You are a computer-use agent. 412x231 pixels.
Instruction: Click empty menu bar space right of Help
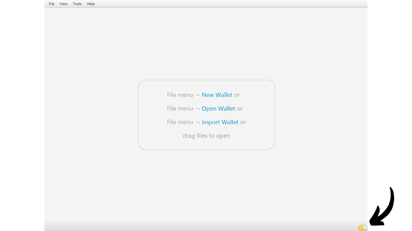(x=225, y=4)
